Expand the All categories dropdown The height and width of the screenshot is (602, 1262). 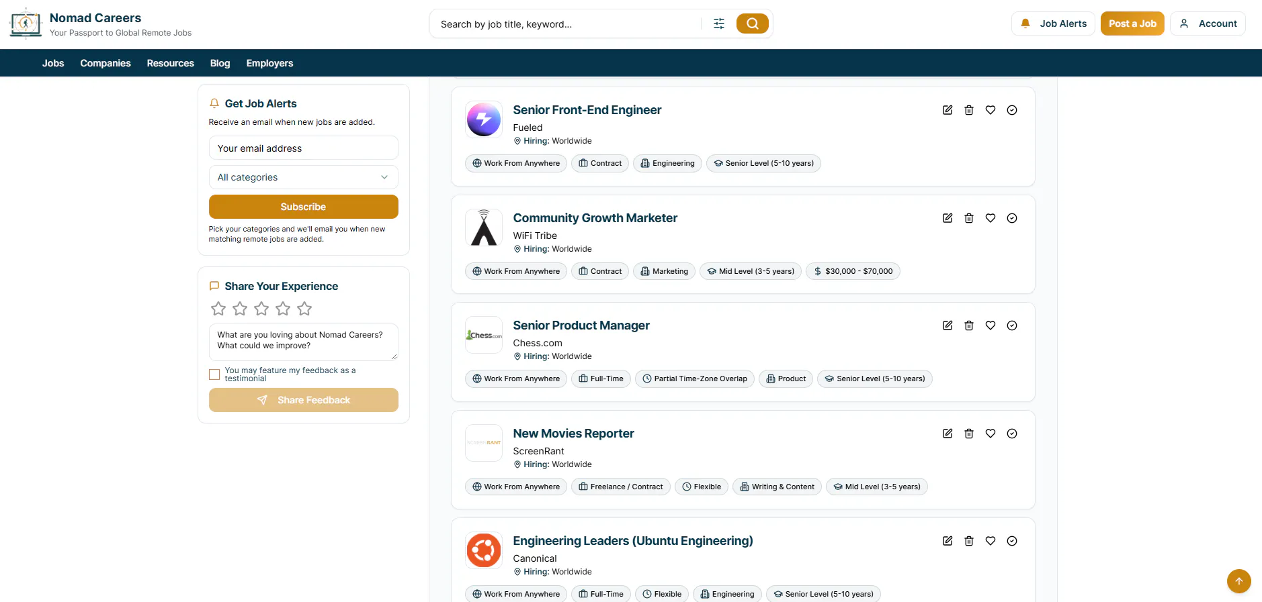point(304,177)
